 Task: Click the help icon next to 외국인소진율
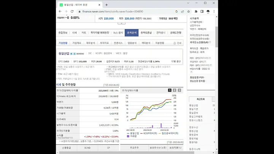[x=210, y=42]
